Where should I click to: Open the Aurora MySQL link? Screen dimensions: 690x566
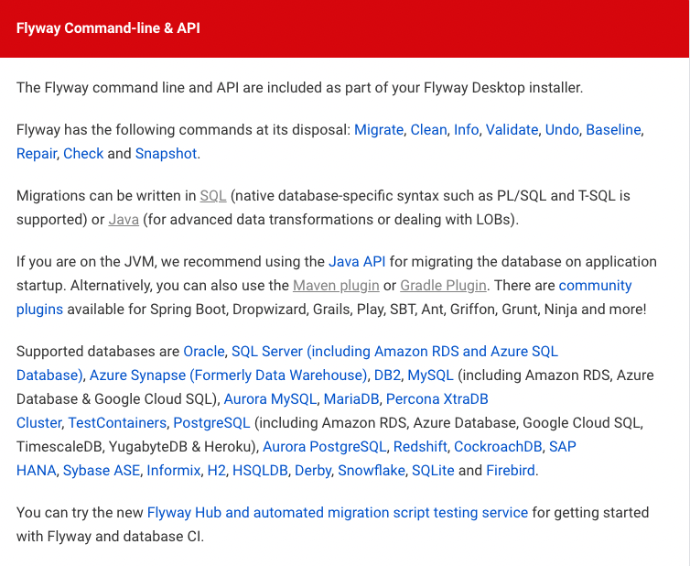coord(270,399)
